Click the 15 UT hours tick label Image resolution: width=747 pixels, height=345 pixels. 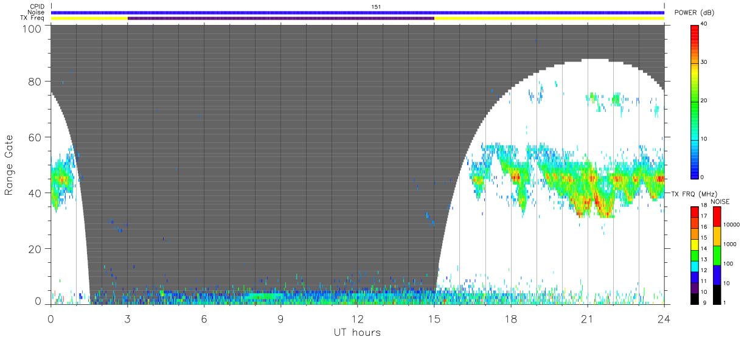[434, 318]
